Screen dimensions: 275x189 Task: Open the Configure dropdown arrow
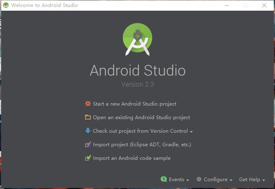tap(231, 180)
